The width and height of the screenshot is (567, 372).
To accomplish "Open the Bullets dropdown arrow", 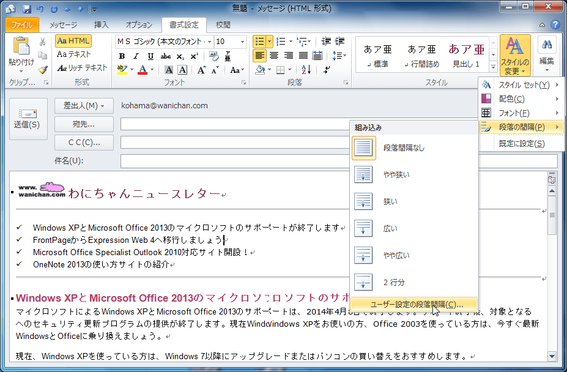I will click(x=269, y=42).
